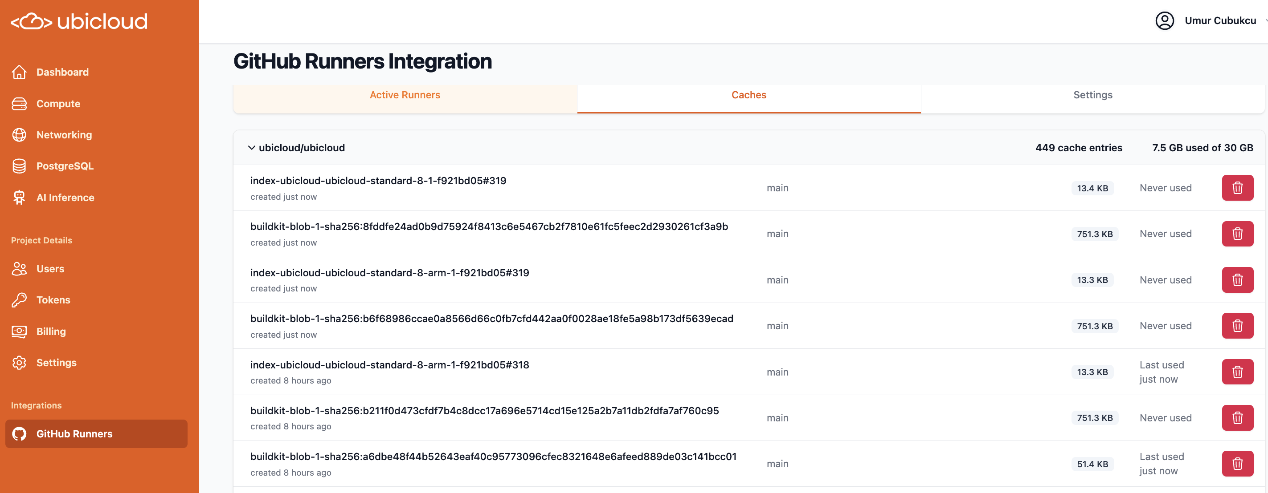Delete cache index-ubicloud-ubicloud-standard-8-1-f921bd05#319
The image size is (1268, 493).
pyautogui.click(x=1237, y=188)
